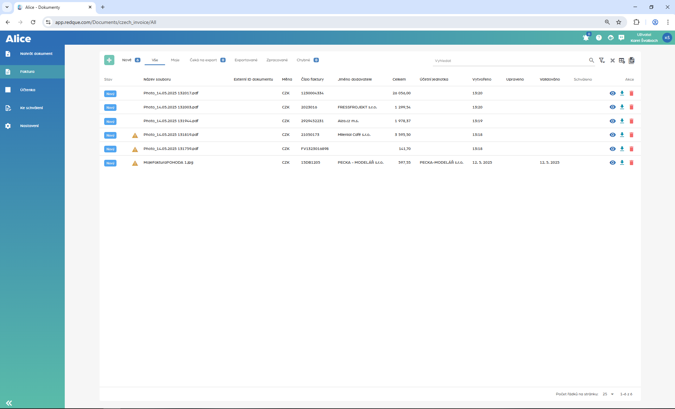
Task: Open table column settings icon
Action: point(622,61)
